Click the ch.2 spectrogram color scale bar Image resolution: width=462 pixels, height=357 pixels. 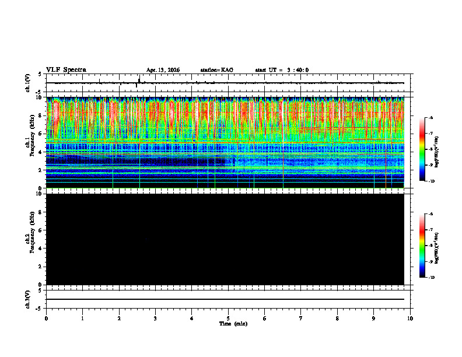[x=422, y=246]
